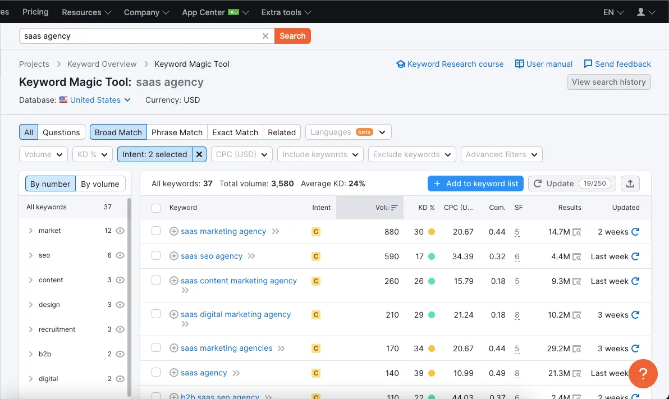
Task: Add saas marketing agency via plus icon
Action: (173, 231)
